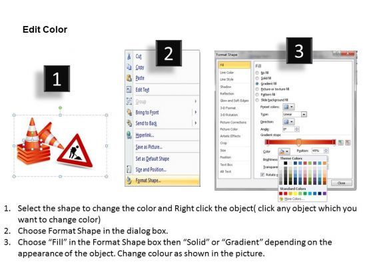Click the road work warning sign image
This screenshot has width=373, height=280.
75,151
